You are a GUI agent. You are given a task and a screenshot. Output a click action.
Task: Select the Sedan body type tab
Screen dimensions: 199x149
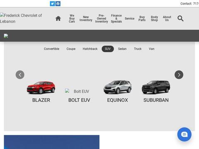point(122,49)
